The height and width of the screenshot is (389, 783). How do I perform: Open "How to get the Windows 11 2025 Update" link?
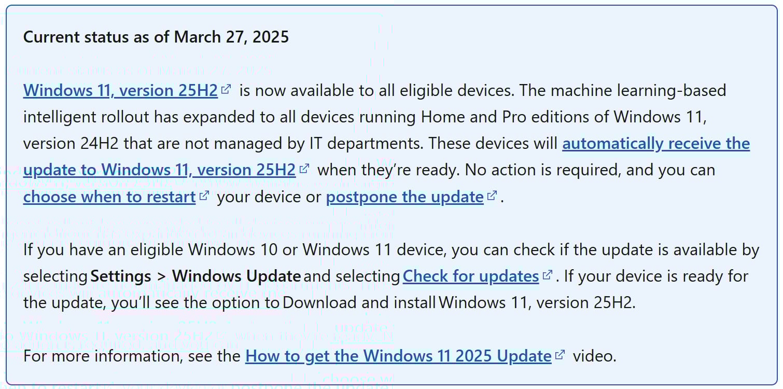398,356
